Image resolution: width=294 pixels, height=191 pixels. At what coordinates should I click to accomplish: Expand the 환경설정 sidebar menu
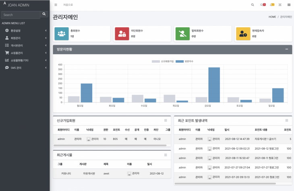pos(24,31)
